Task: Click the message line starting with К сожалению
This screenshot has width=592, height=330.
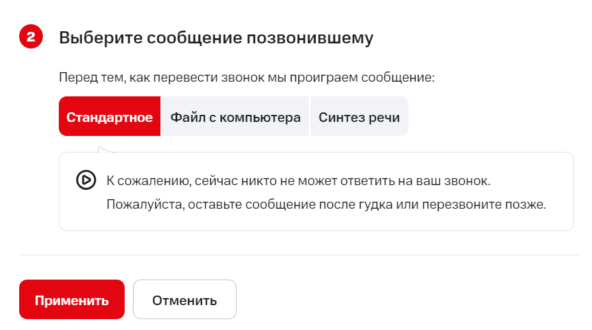Action: 298,181
